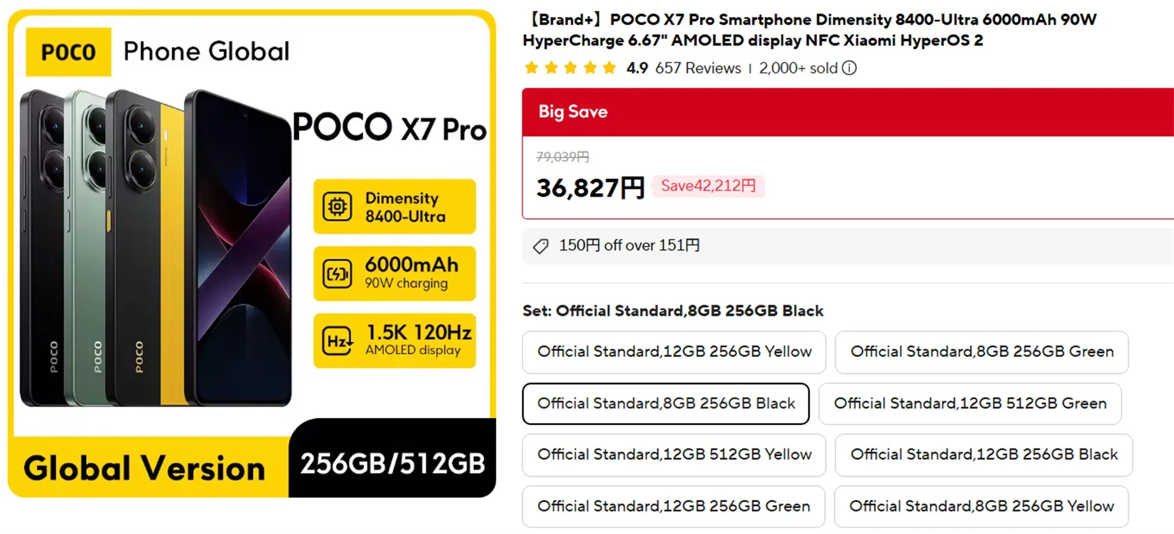Select Official Standard 8GB 256GB Yellow

981,507
